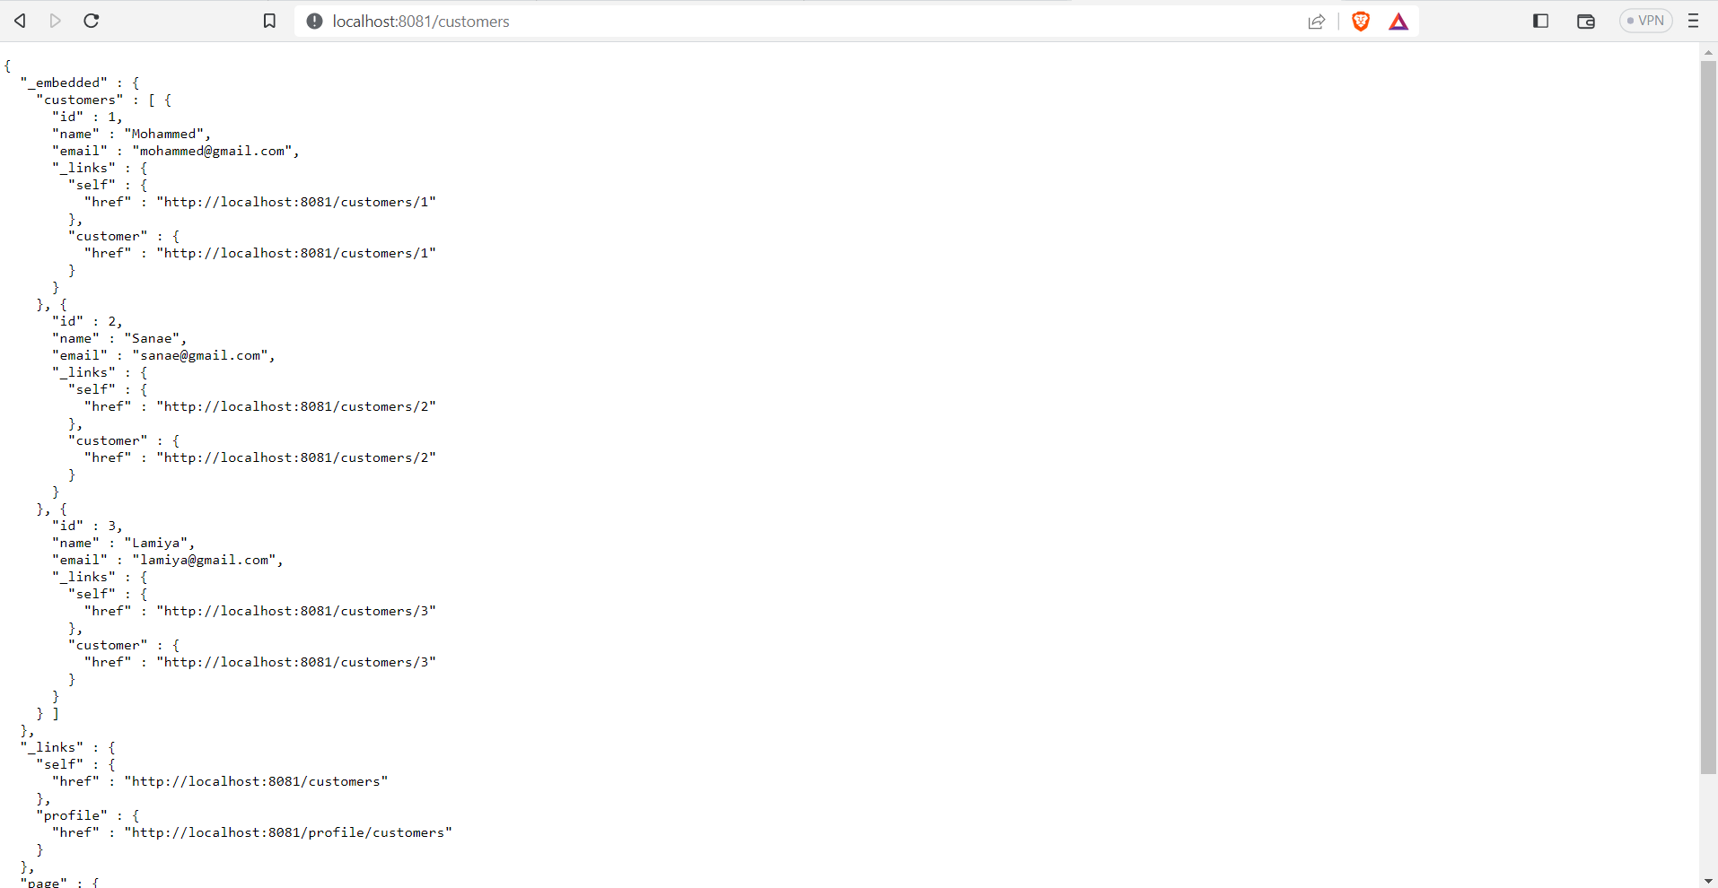Toggle the sidebar panel
This screenshot has width=1718, height=888.
coord(1540,21)
